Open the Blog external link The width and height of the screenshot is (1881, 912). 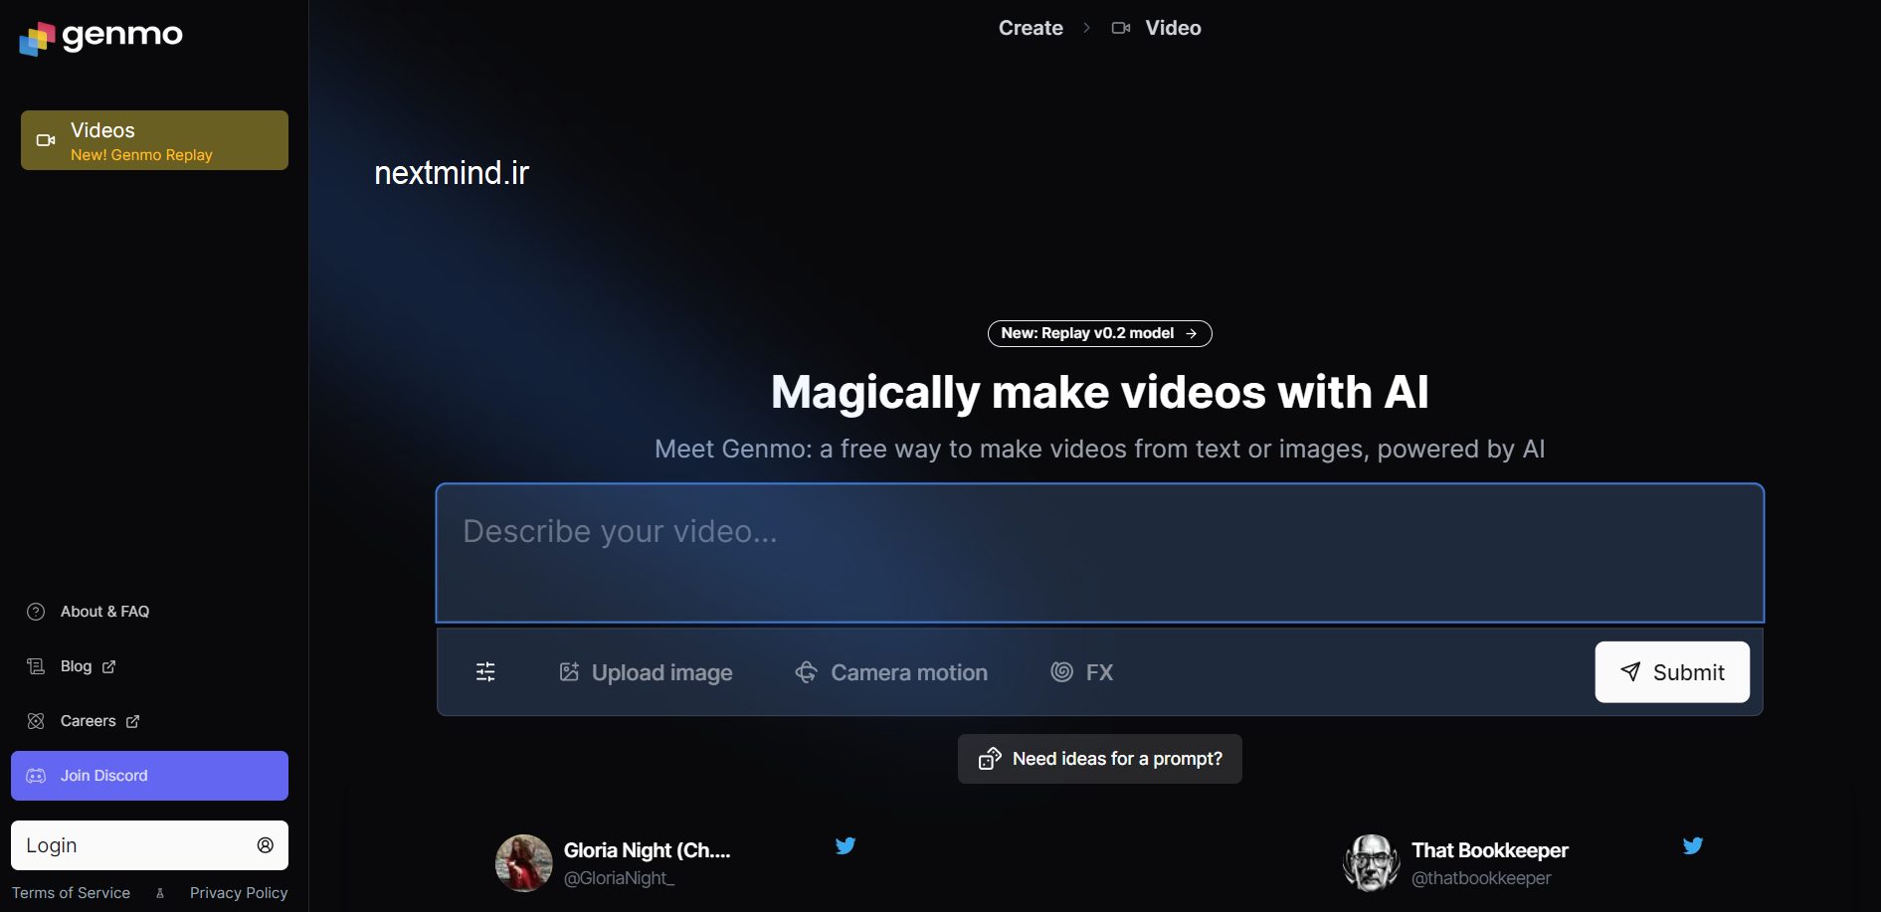(x=77, y=666)
